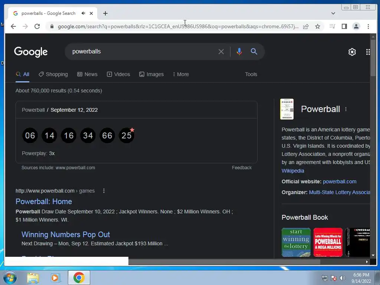
Task: Open Powerball knowledge panel options
Action: click(346, 109)
